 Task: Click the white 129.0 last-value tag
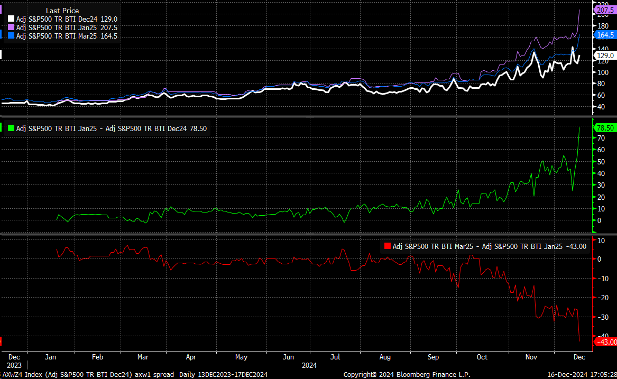coord(605,56)
